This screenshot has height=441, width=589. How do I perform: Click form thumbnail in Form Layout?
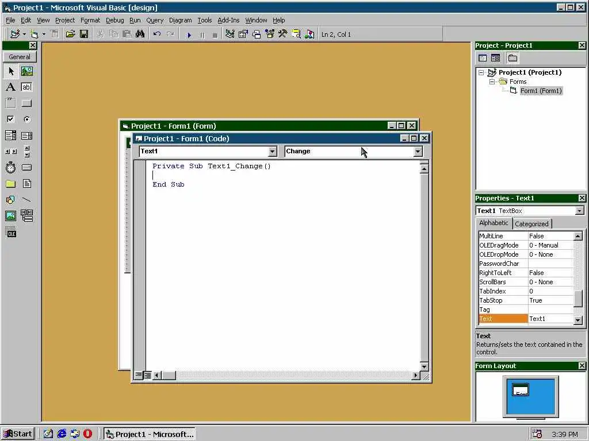click(521, 390)
